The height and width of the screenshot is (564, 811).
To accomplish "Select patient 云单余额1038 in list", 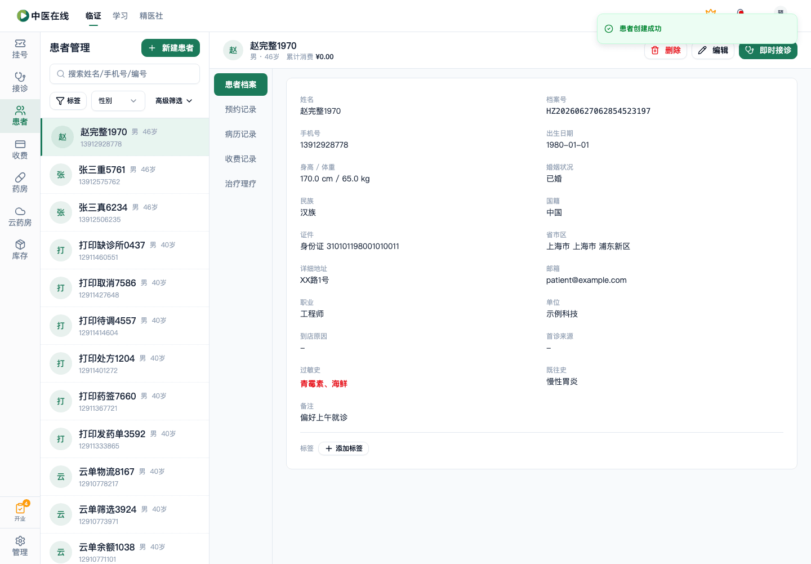I will coord(124,549).
